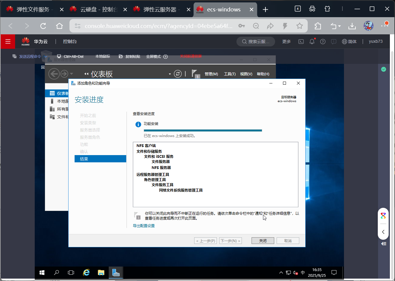Open Server Manager taskbar icon
This screenshot has width=395, height=281.
pyautogui.click(x=116, y=273)
